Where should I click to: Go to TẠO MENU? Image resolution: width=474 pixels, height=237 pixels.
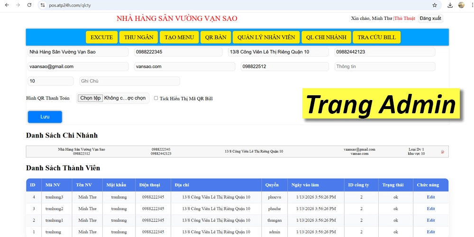(x=179, y=37)
